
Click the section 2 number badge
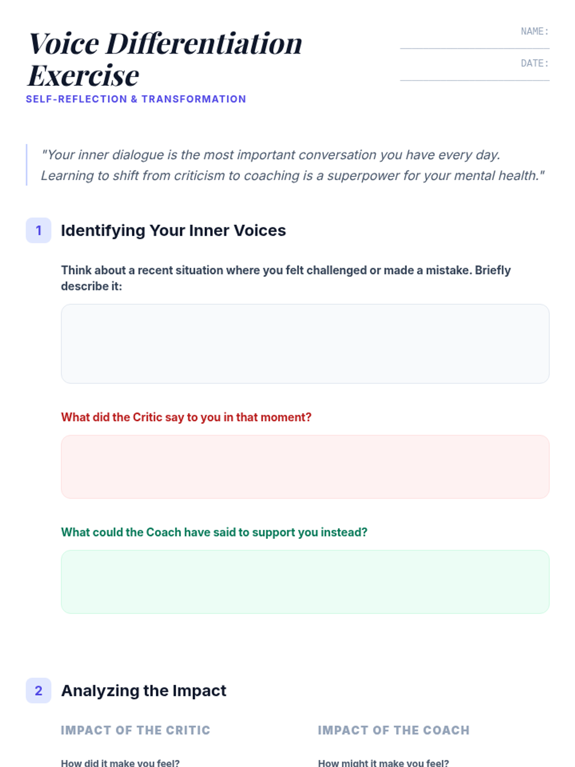tap(38, 691)
